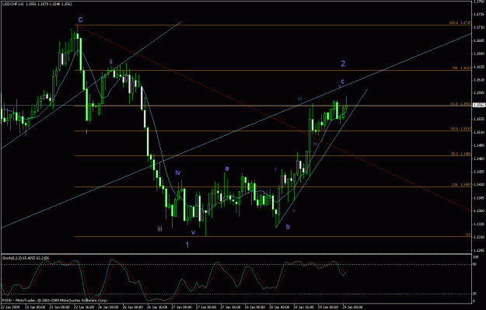The height and width of the screenshot is (310, 486).
Task: Click the 78.6 Fibonacci level label
Action: [461, 68]
